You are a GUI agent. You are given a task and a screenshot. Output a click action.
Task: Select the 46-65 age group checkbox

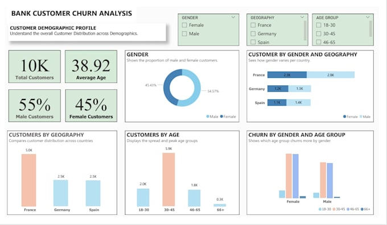(319, 42)
